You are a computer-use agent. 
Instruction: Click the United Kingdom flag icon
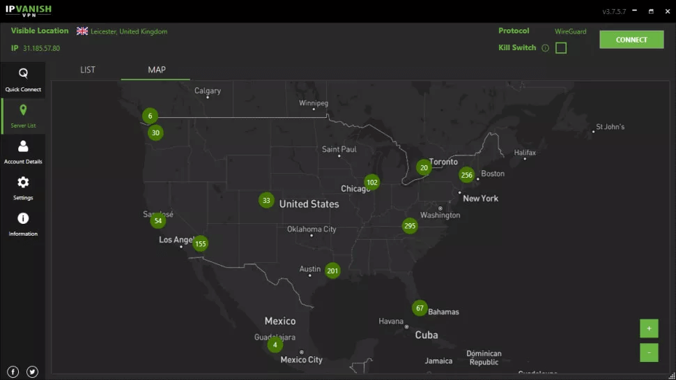pos(82,31)
